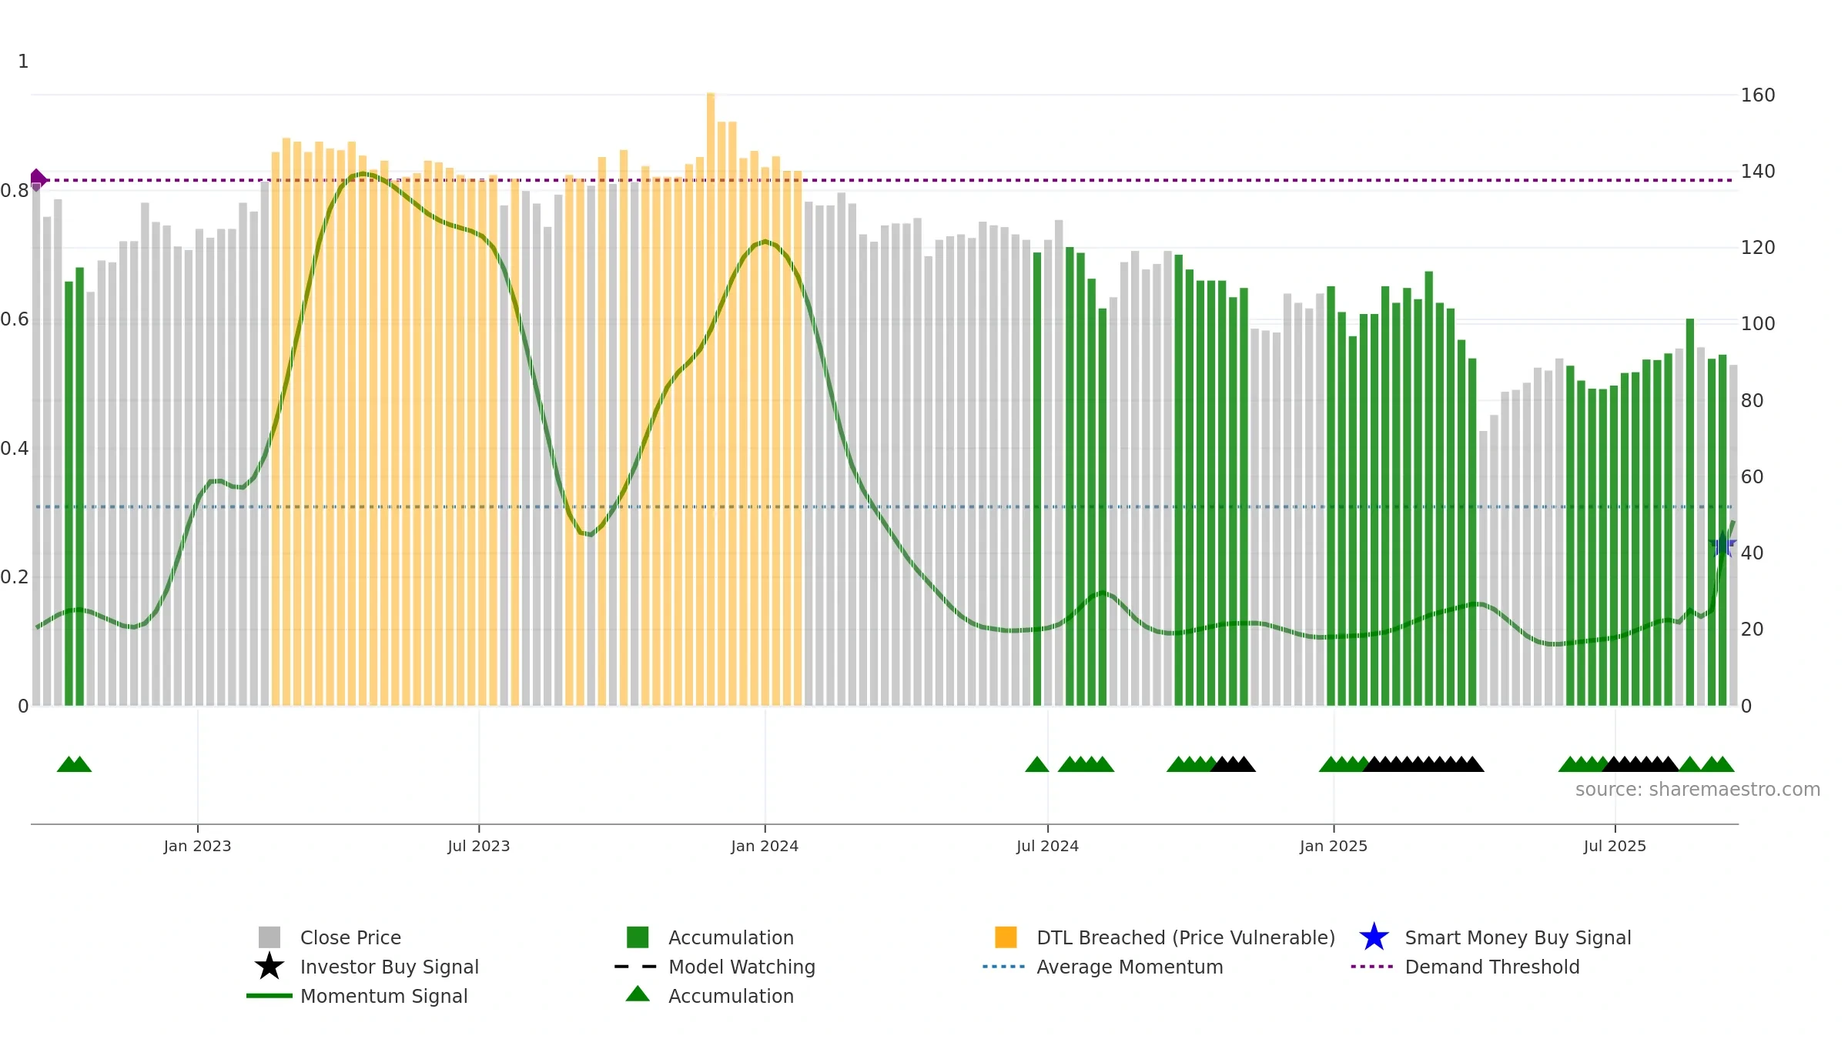Viewport: 1848px width, 1039px height.
Task: Click the green Accumulation triangle legend icon
Action: coord(638,994)
